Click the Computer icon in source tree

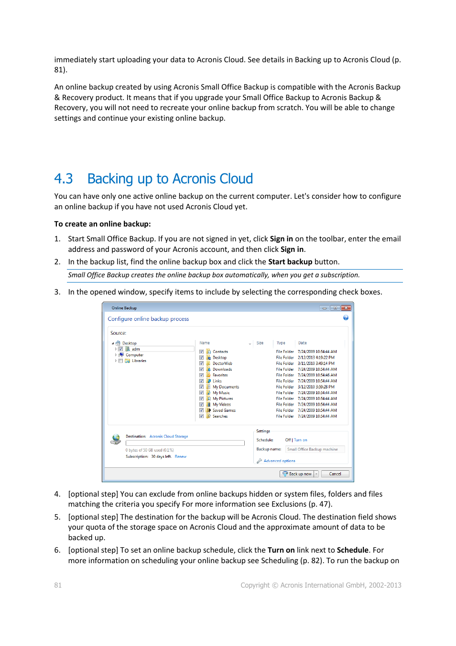click(x=121, y=355)
